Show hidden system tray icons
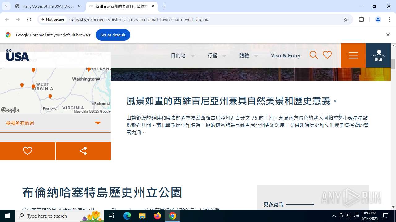396x222 pixels. coord(334,216)
